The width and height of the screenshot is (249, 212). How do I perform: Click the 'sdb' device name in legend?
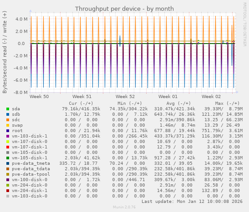pos(16,114)
